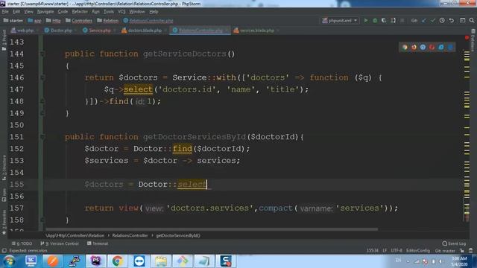The width and height of the screenshot is (477, 268).
Task: Revert changes with the rollback arrow icon
Action: click(452, 20)
